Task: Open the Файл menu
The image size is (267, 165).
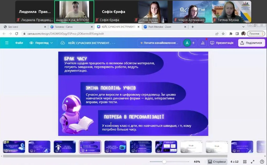Action: [19, 43]
